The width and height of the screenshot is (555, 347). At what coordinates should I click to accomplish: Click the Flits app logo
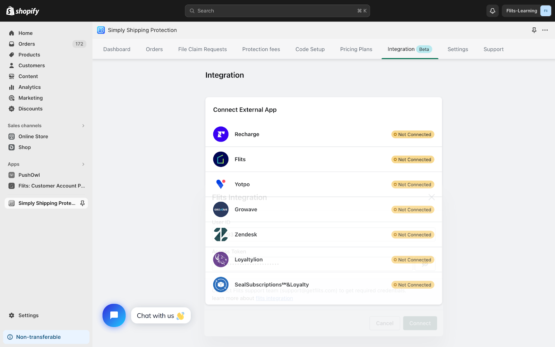tap(221, 159)
